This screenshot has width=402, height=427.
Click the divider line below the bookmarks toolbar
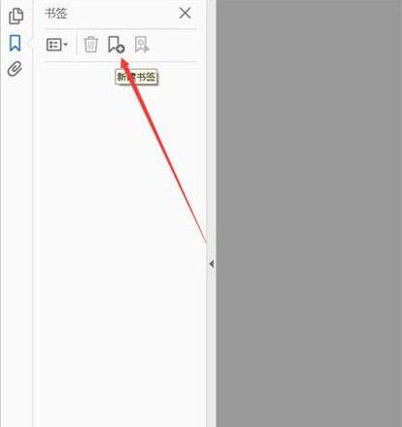[x=119, y=61]
